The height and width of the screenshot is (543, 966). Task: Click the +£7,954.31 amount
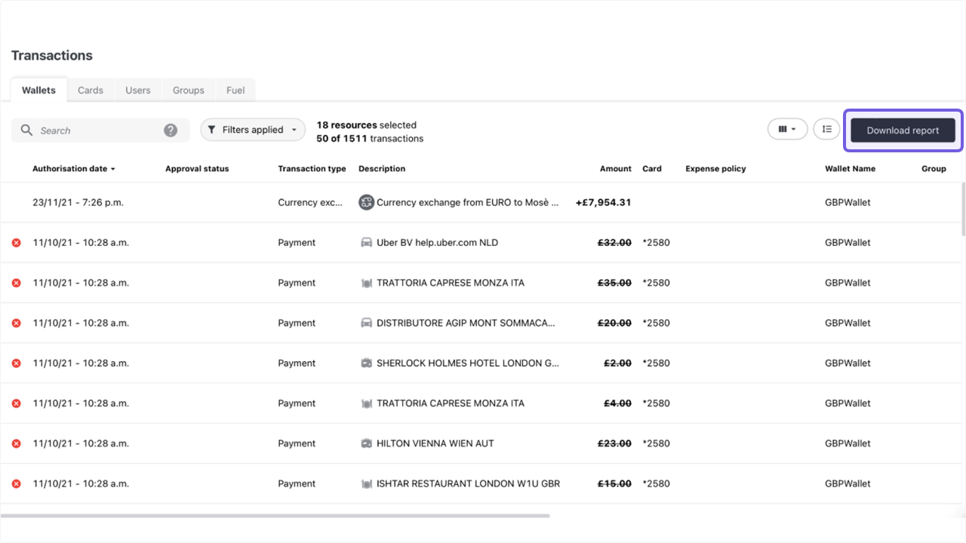point(603,202)
